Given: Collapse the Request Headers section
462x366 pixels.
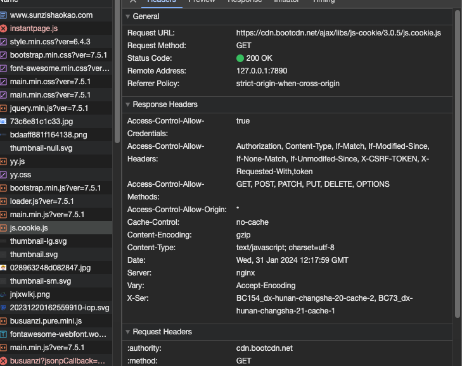Looking at the screenshot, I should [x=128, y=332].
